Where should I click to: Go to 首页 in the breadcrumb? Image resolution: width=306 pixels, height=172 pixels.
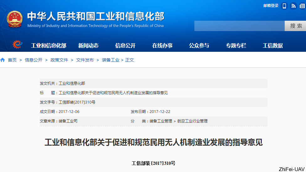[x=12, y=60]
